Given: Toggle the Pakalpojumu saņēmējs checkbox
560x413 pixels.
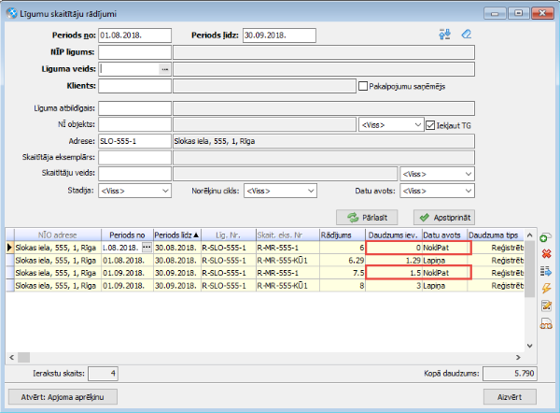Looking at the screenshot, I should (365, 86).
